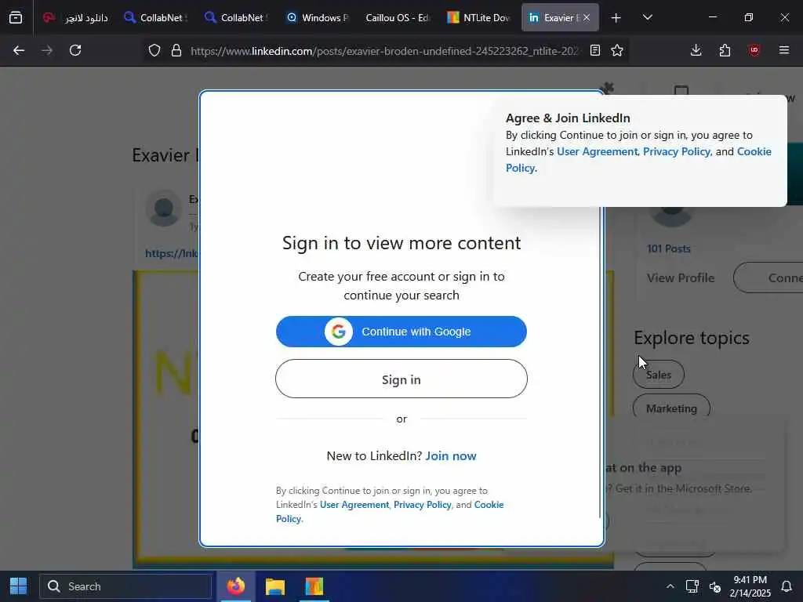Viewport: 803px width, 602px height.
Task: Reload the current LinkedIn page
Action: tap(75, 50)
